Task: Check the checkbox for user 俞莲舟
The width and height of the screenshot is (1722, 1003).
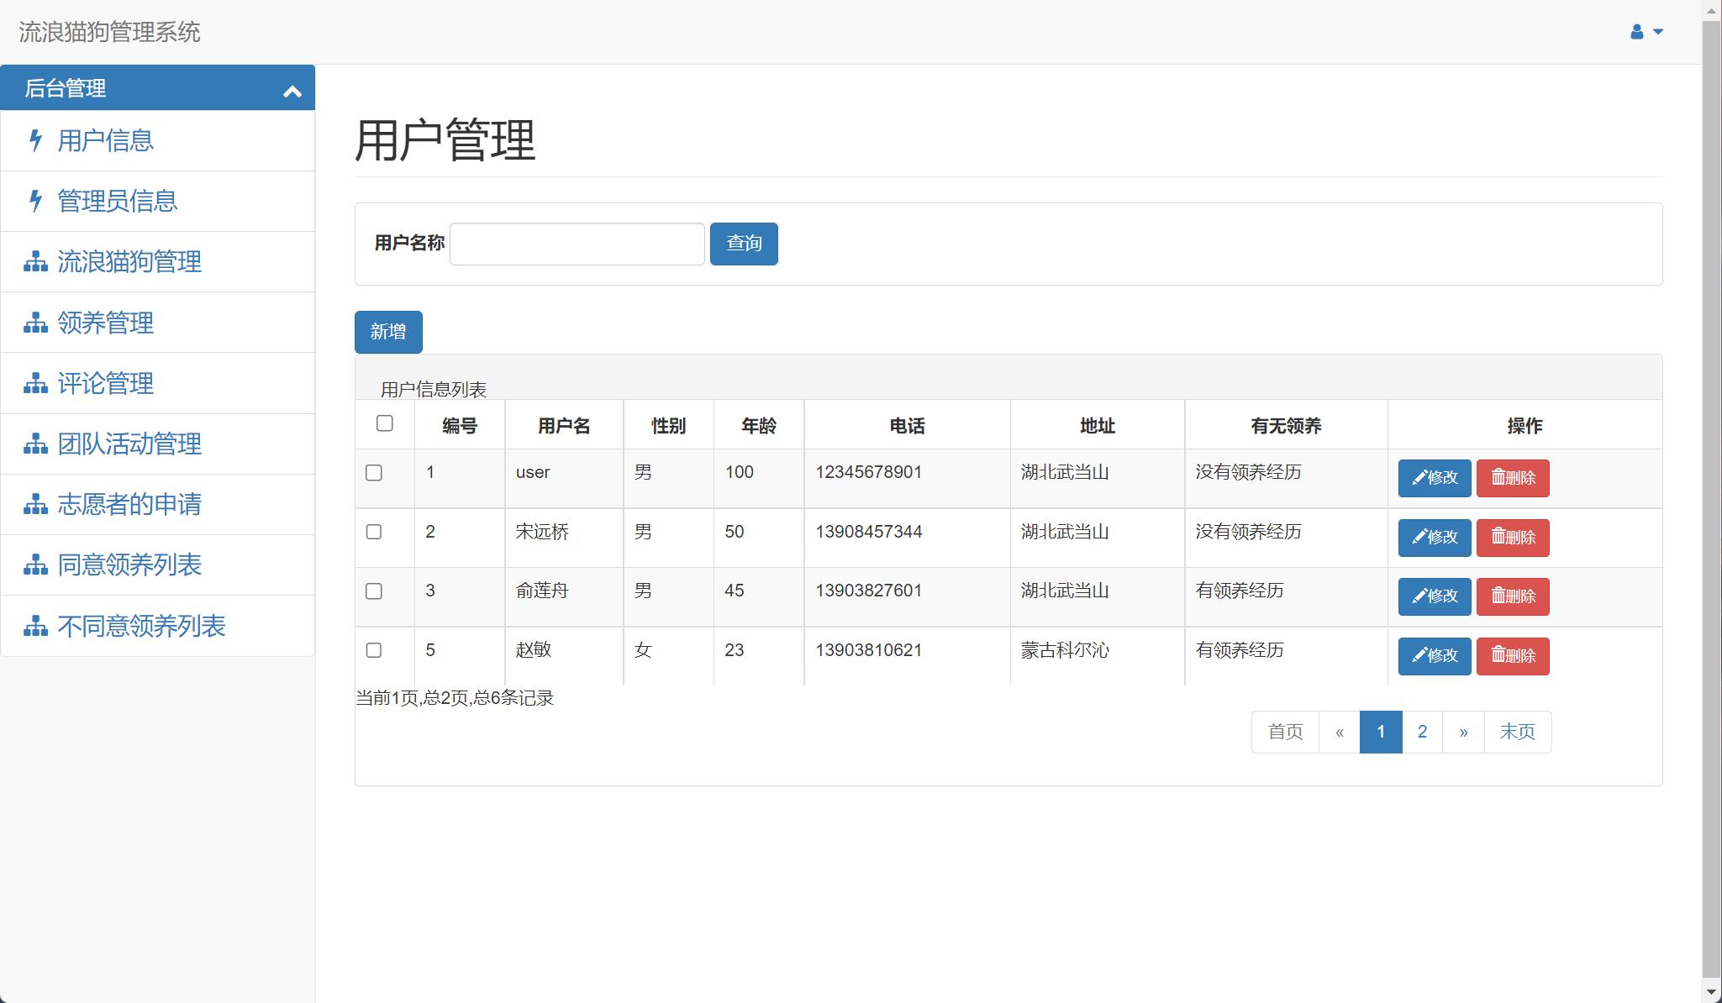Action: (374, 591)
